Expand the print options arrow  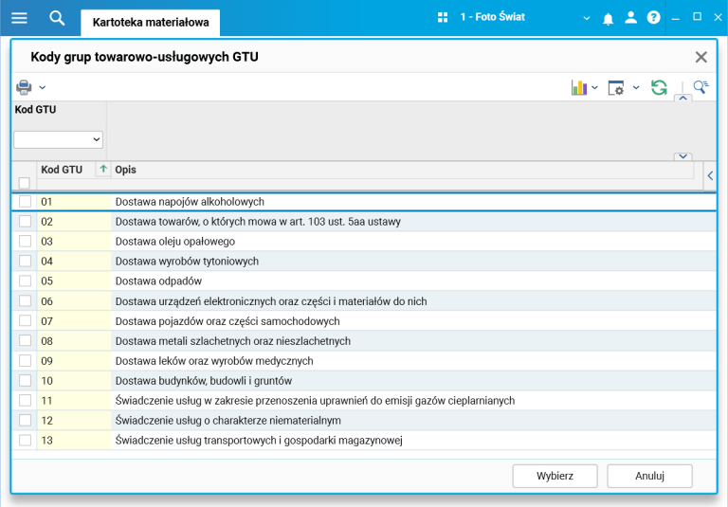(x=43, y=87)
